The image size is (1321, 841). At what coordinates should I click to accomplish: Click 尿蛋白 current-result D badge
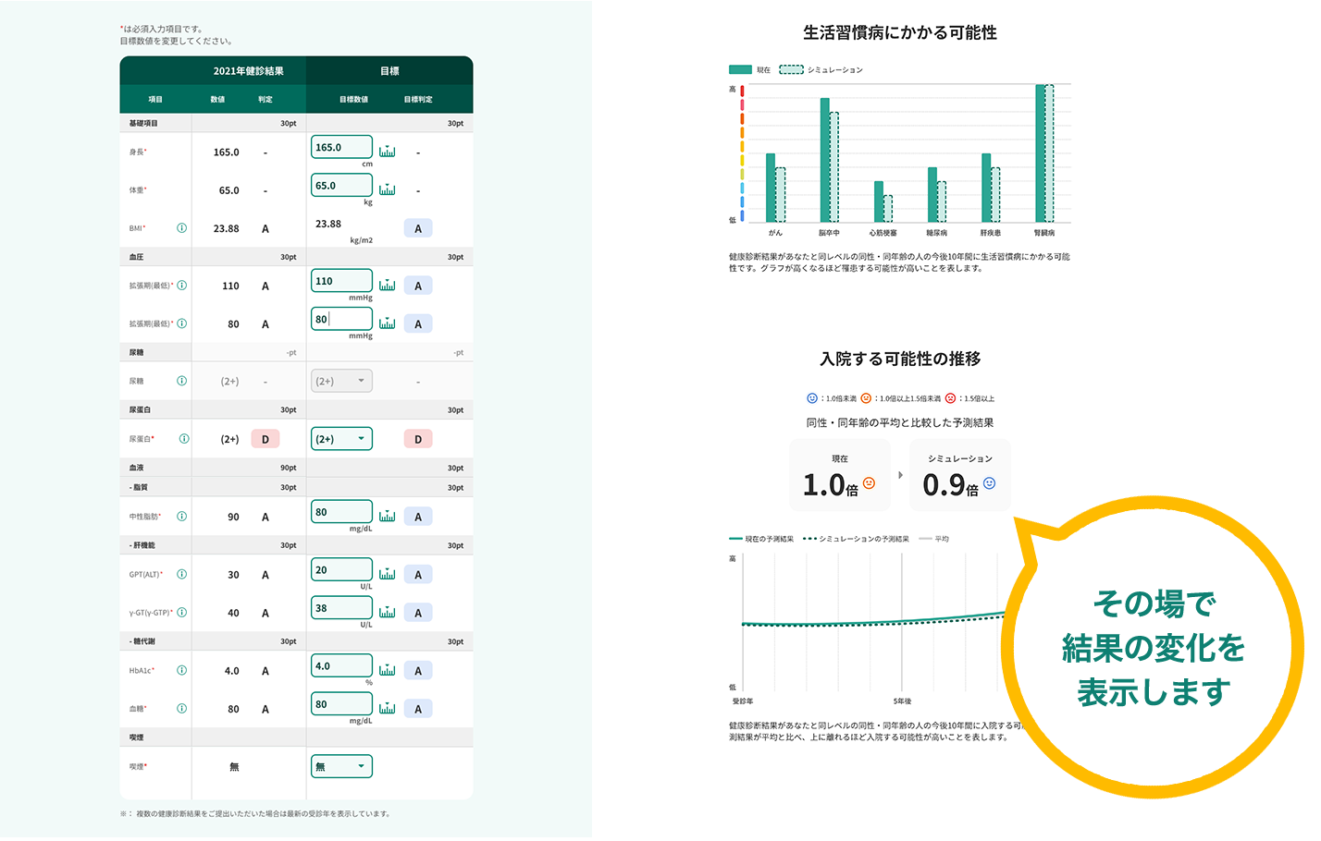(x=265, y=439)
